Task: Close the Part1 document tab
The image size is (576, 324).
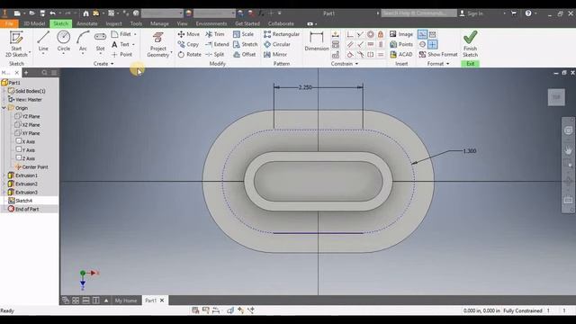Action: click(162, 301)
